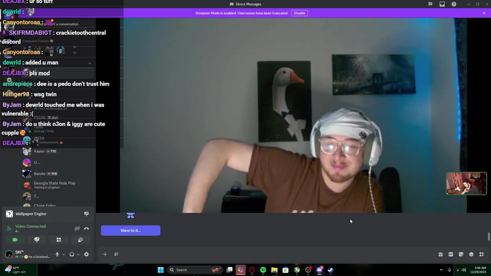Open OBS Studio on the taskbar
Viewport: 491px width, 276px height.
pos(308,270)
